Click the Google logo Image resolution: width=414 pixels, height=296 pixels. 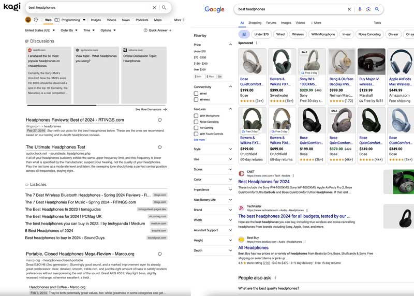(x=214, y=9)
